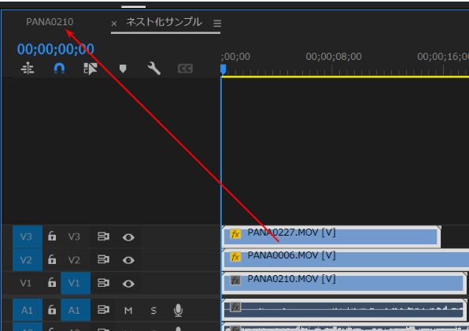Click the A1 voice-over record microphone
Image resolution: width=469 pixels, height=331 pixels.
click(179, 310)
